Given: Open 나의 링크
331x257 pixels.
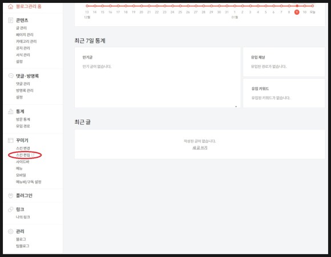Looking at the screenshot, I should tap(23, 217).
